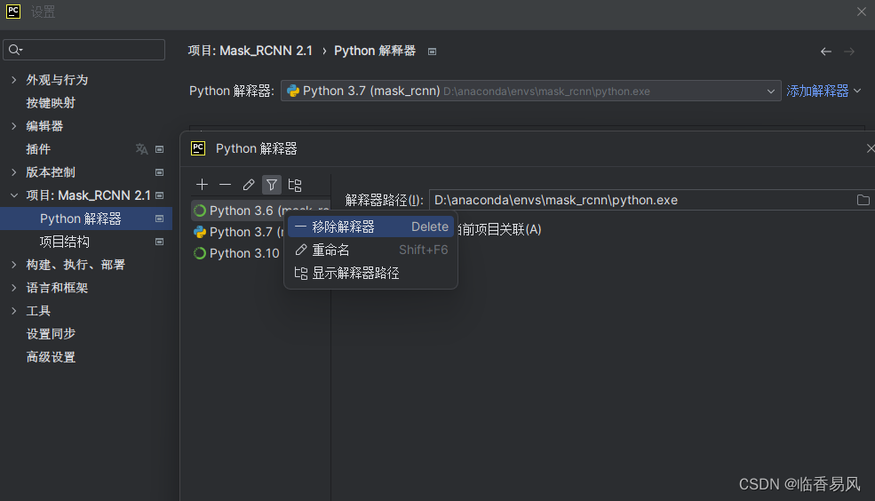Expand the 编辑器 section
Screen dimensions: 875x501
click(x=14, y=126)
